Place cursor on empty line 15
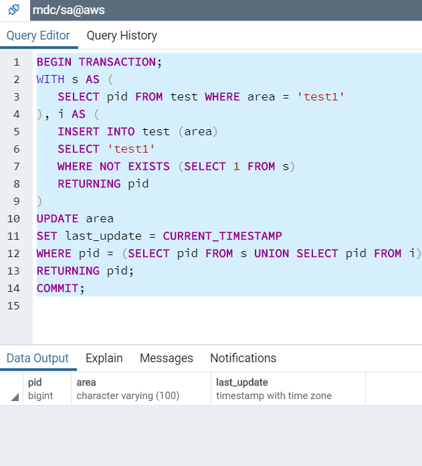Viewport: 422px width, 466px height. click(201, 305)
